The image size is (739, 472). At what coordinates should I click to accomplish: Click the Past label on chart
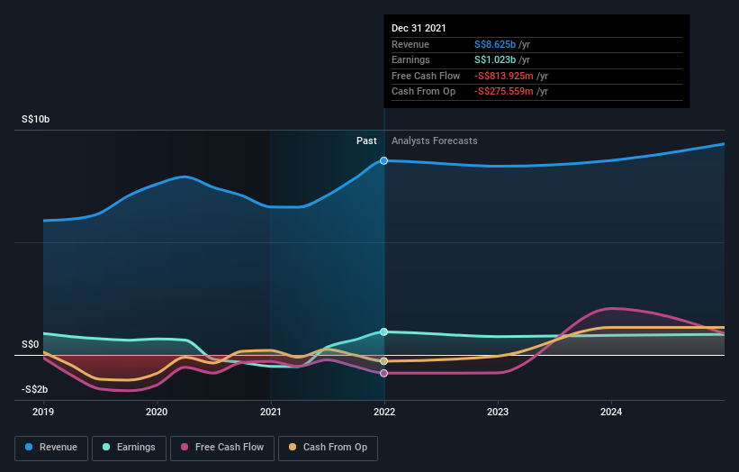coord(366,141)
